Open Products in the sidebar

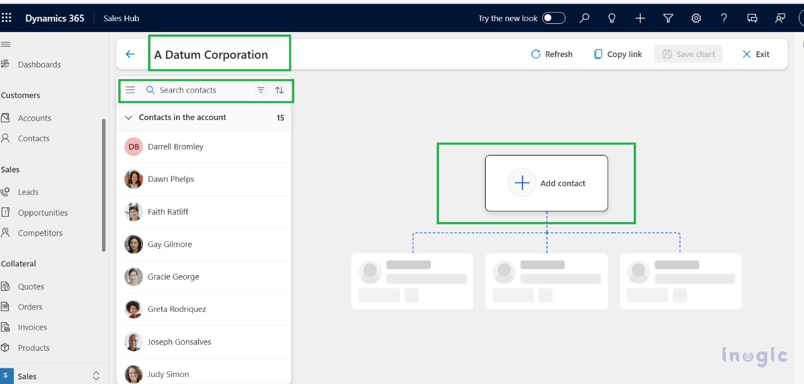[x=34, y=348]
